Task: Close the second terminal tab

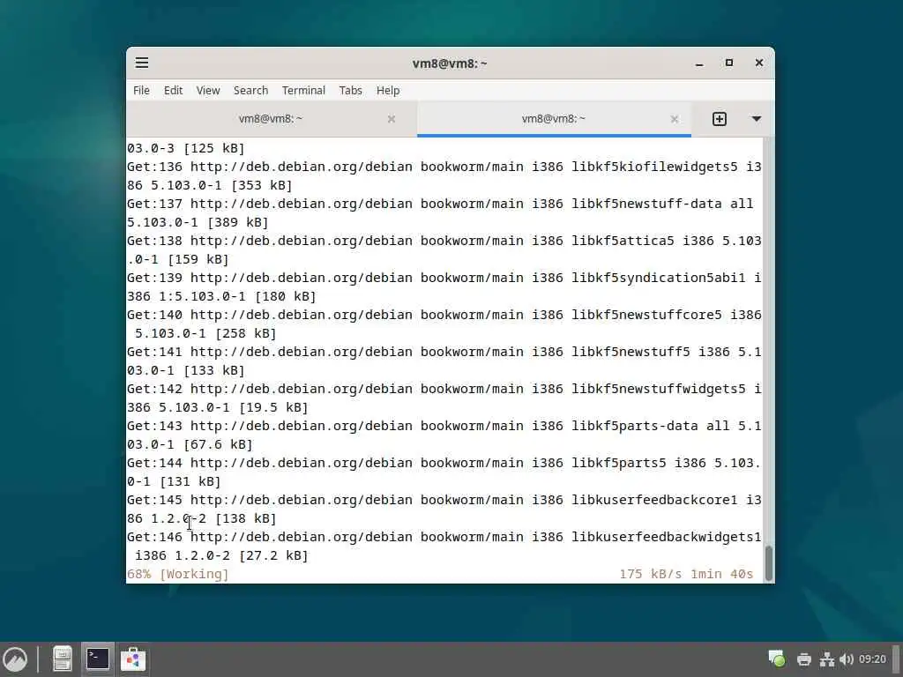Action: click(674, 119)
